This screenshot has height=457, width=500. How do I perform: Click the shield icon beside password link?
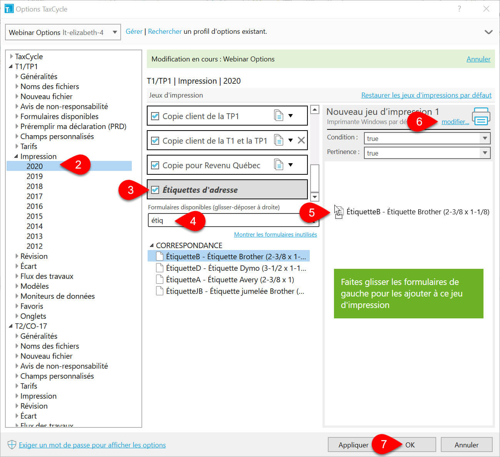(12, 445)
